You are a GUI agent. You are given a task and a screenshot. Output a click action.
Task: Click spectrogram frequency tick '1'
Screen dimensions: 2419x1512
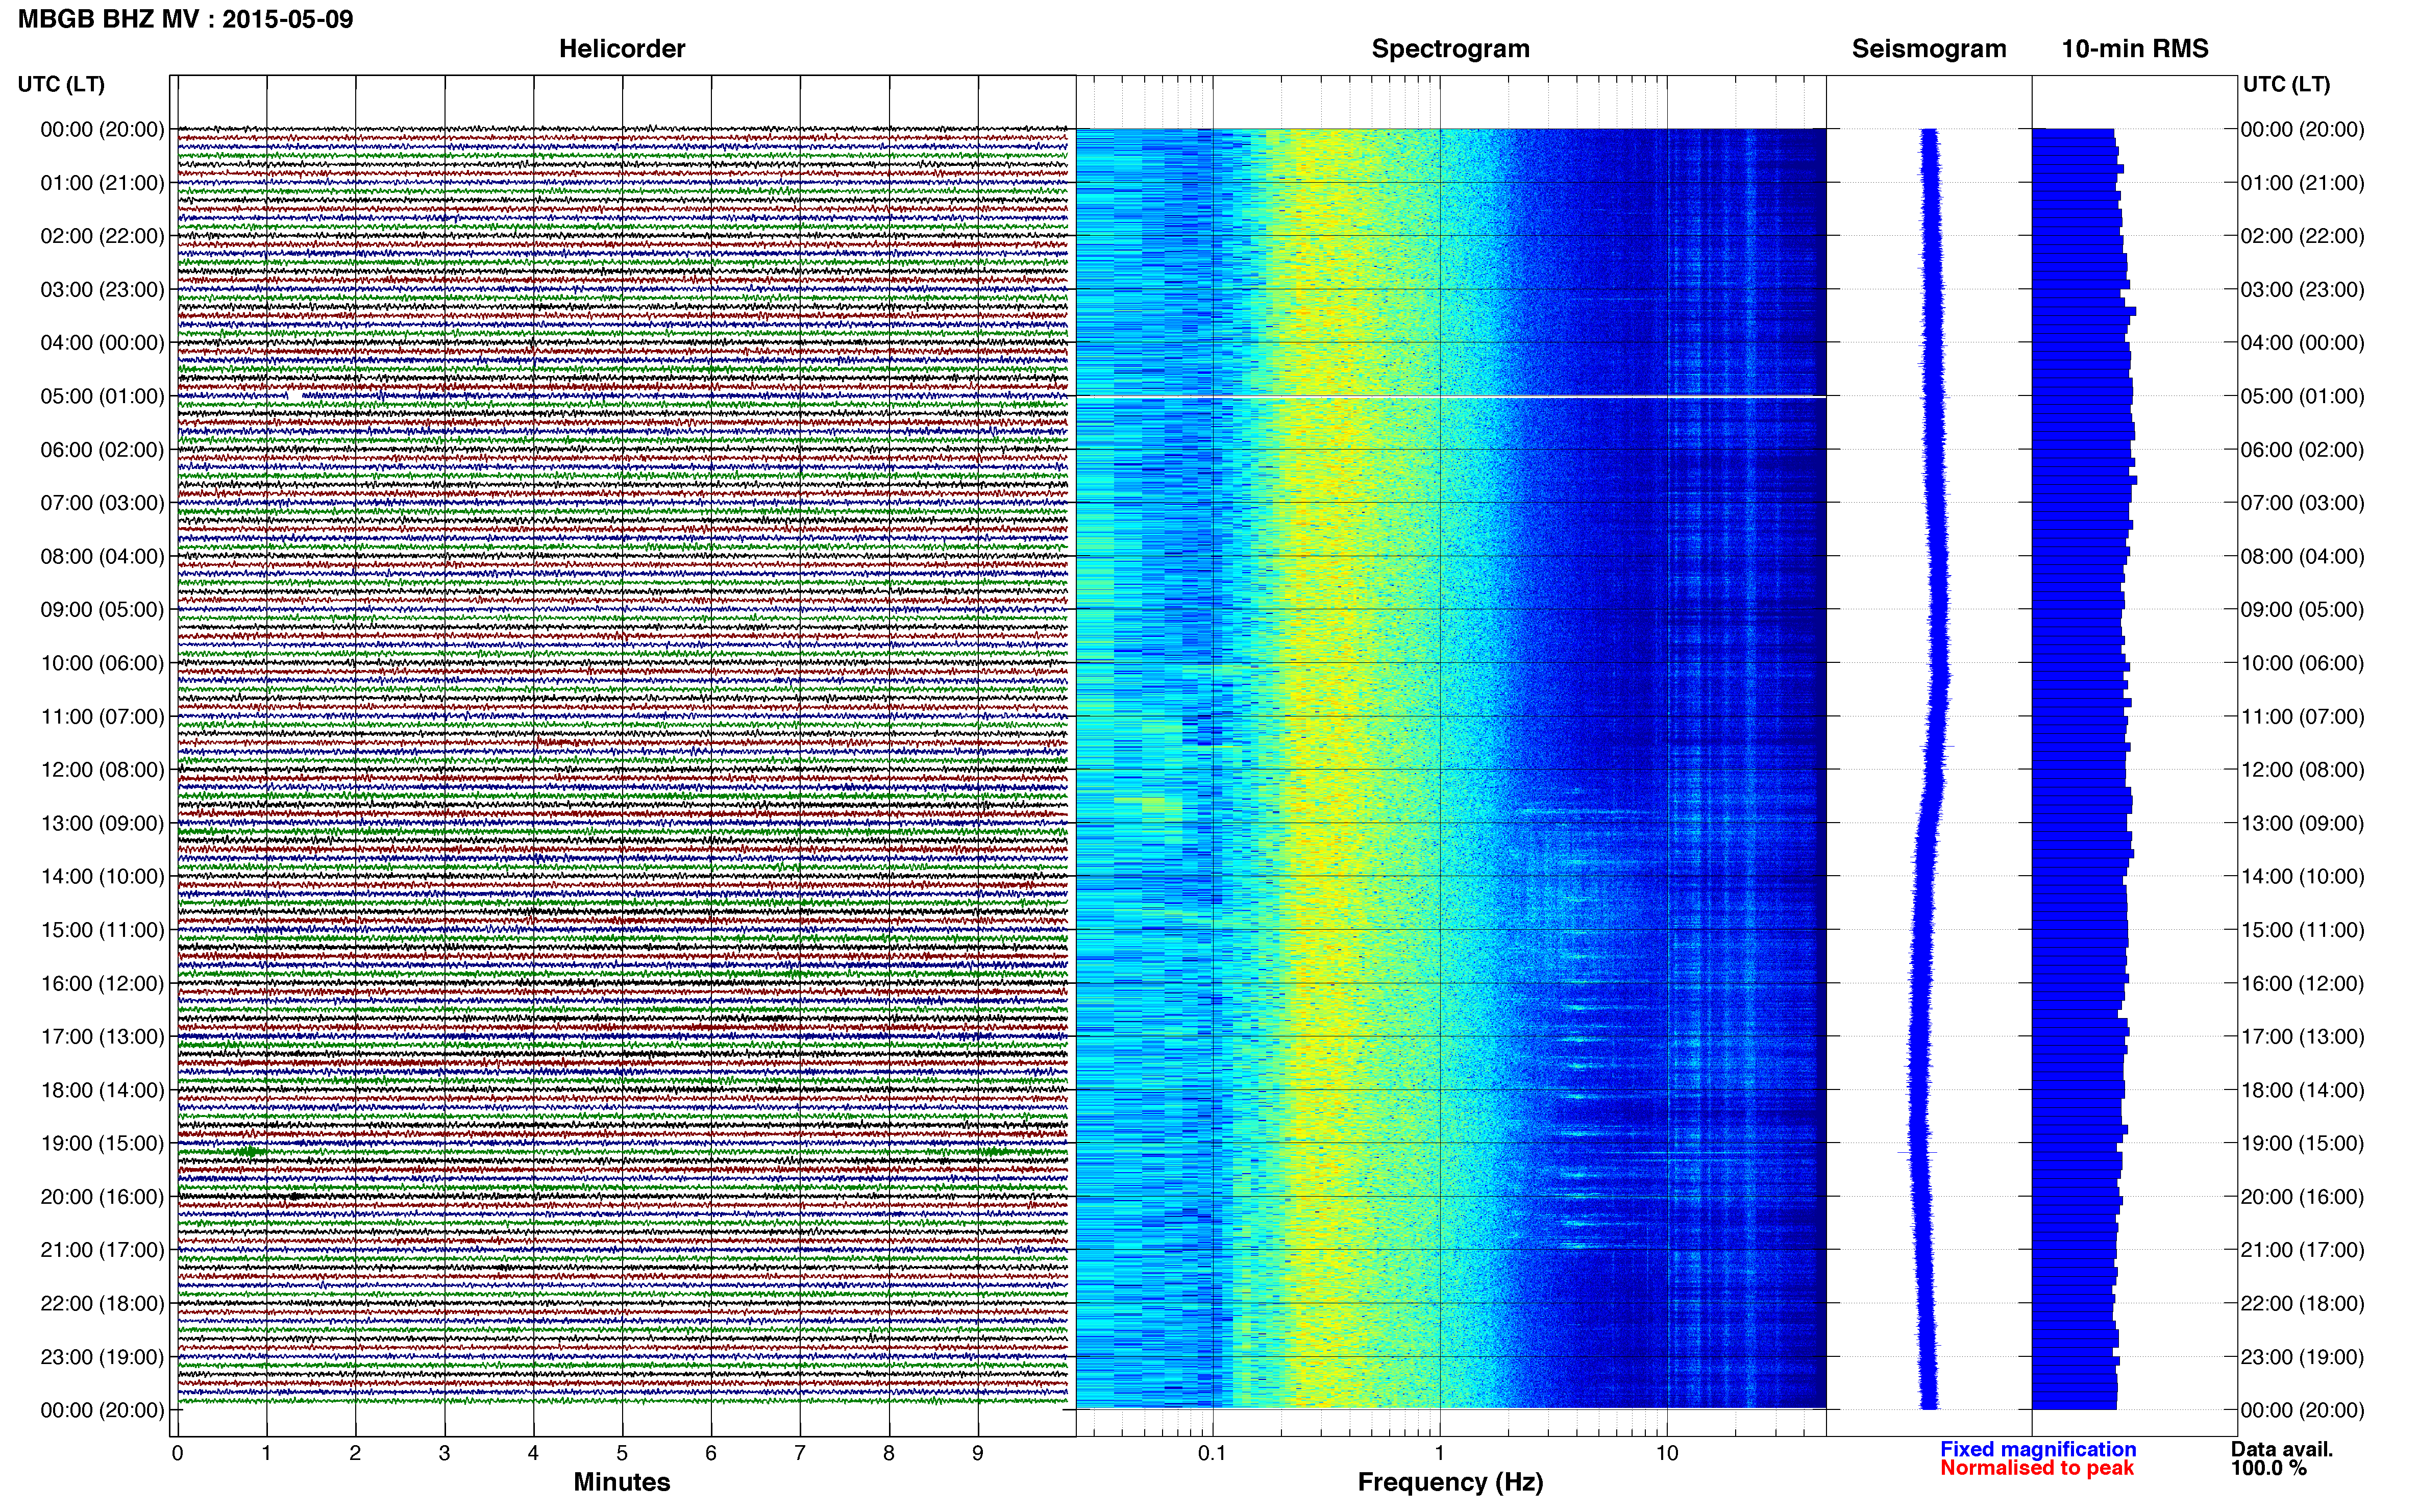(1440, 1453)
